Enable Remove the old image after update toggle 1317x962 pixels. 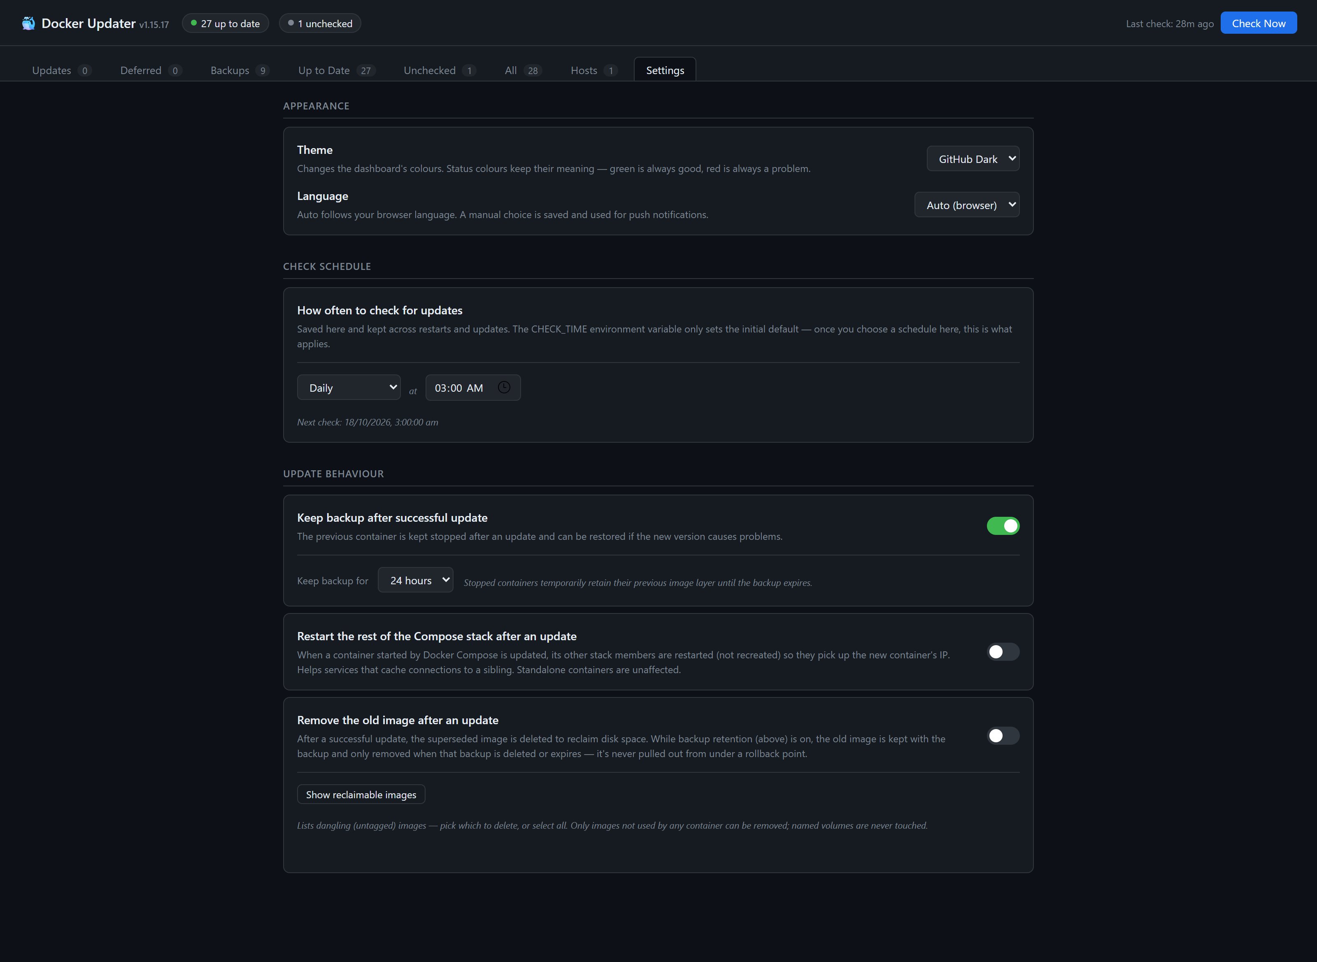click(1003, 735)
